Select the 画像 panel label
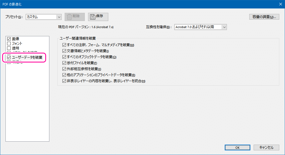 tap(16, 39)
